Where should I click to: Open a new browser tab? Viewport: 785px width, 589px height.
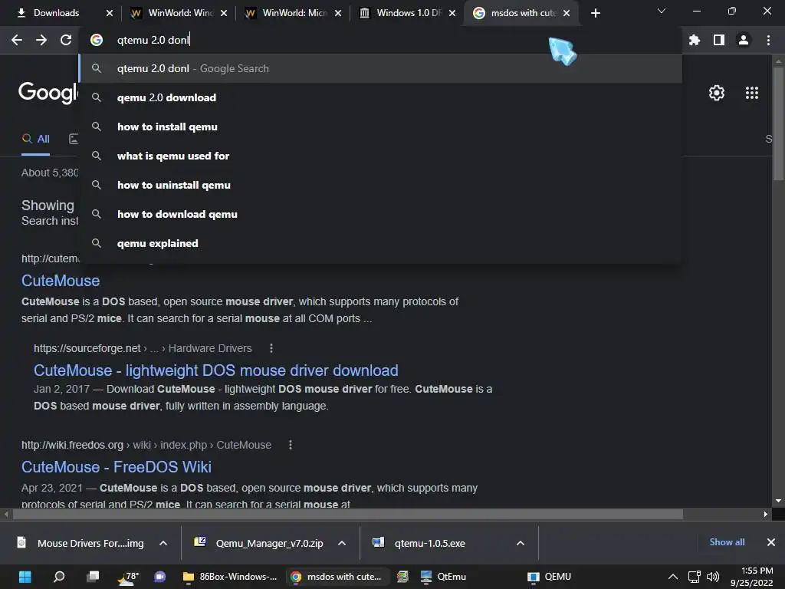595,13
